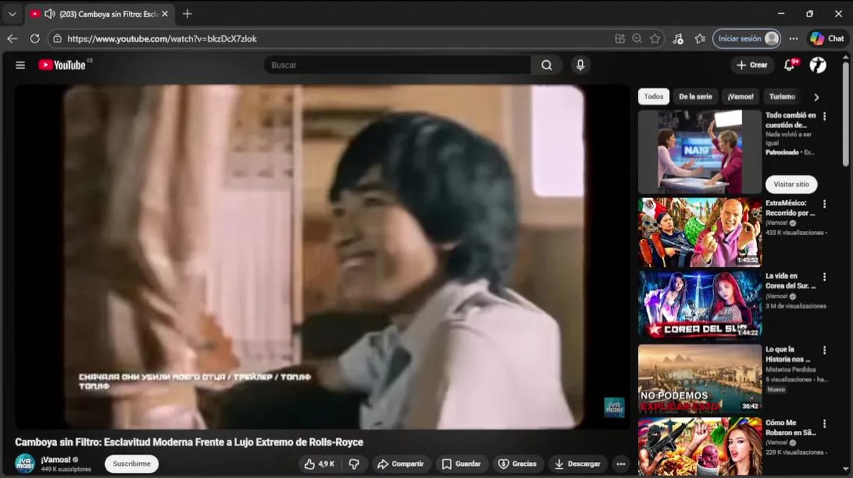This screenshot has height=478, width=853.
Task: Open the Misterios Perdidos channel name
Action: click(x=791, y=370)
